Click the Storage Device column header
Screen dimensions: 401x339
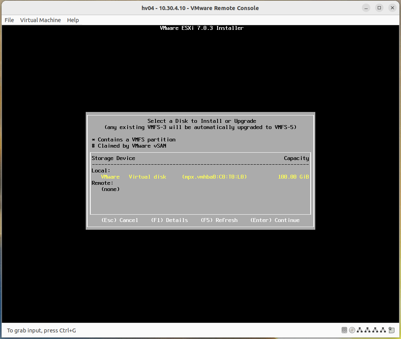pos(113,158)
